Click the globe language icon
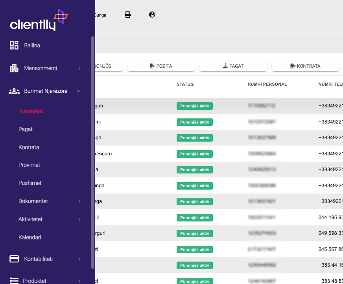This screenshot has height=284, width=343. pos(152,15)
